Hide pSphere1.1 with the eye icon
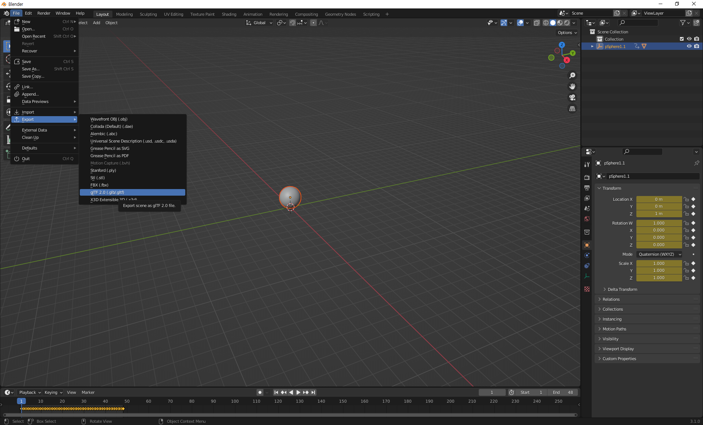The height and width of the screenshot is (425, 703). [x=689, y=47]
